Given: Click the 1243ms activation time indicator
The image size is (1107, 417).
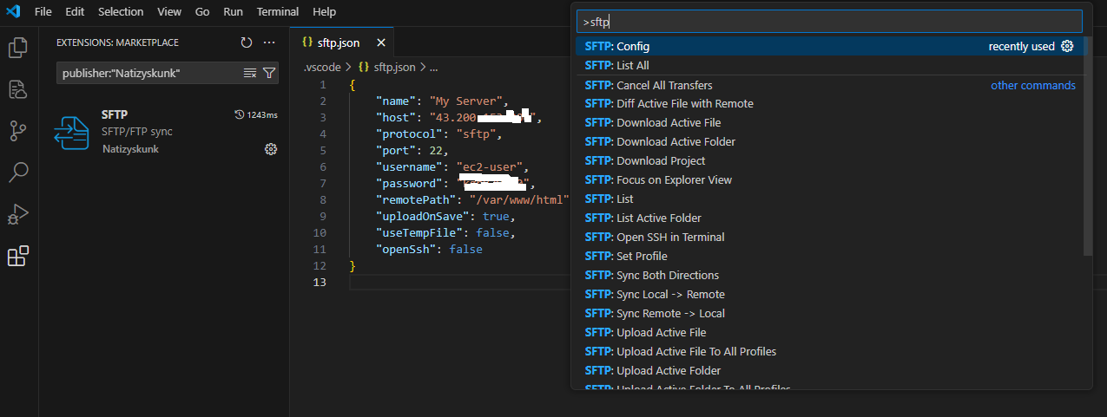Looking at the screenshot, I should (256, 114).
